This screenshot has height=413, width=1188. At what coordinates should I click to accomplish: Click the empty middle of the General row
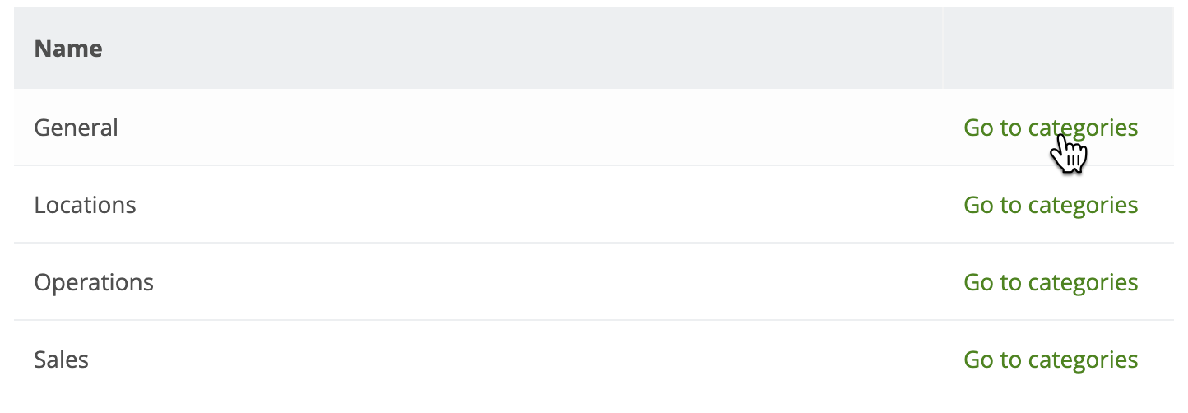click(x=535, y=128)
